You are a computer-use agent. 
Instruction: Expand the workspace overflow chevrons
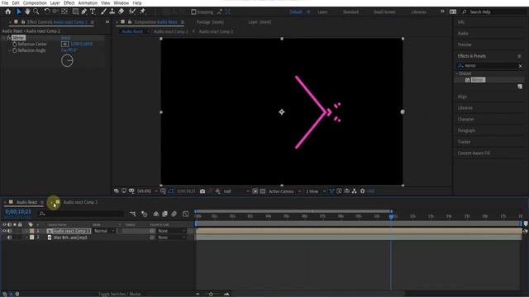point(442,12)
